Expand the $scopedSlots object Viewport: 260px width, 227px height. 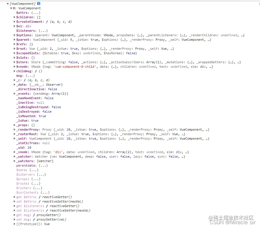pyautogui.click(x=14, y=53)
